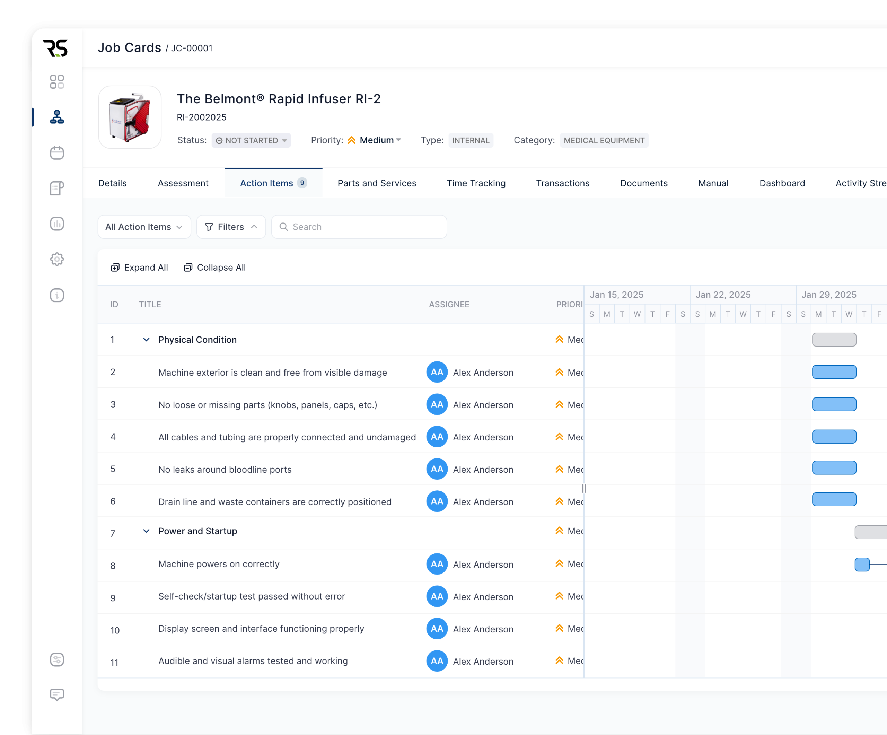Click Collapse All button

214,268
